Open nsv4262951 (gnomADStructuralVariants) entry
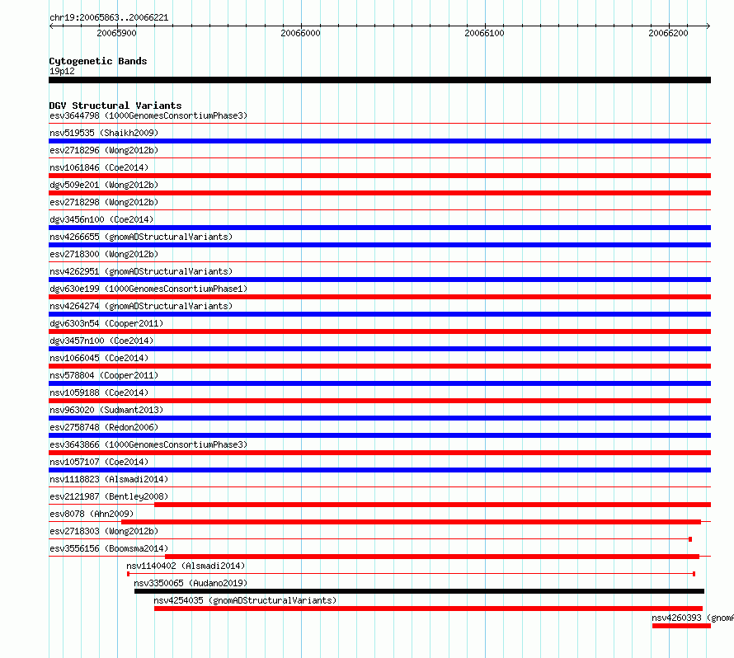This screenshot has width=734, height=658. coord(141,271)
